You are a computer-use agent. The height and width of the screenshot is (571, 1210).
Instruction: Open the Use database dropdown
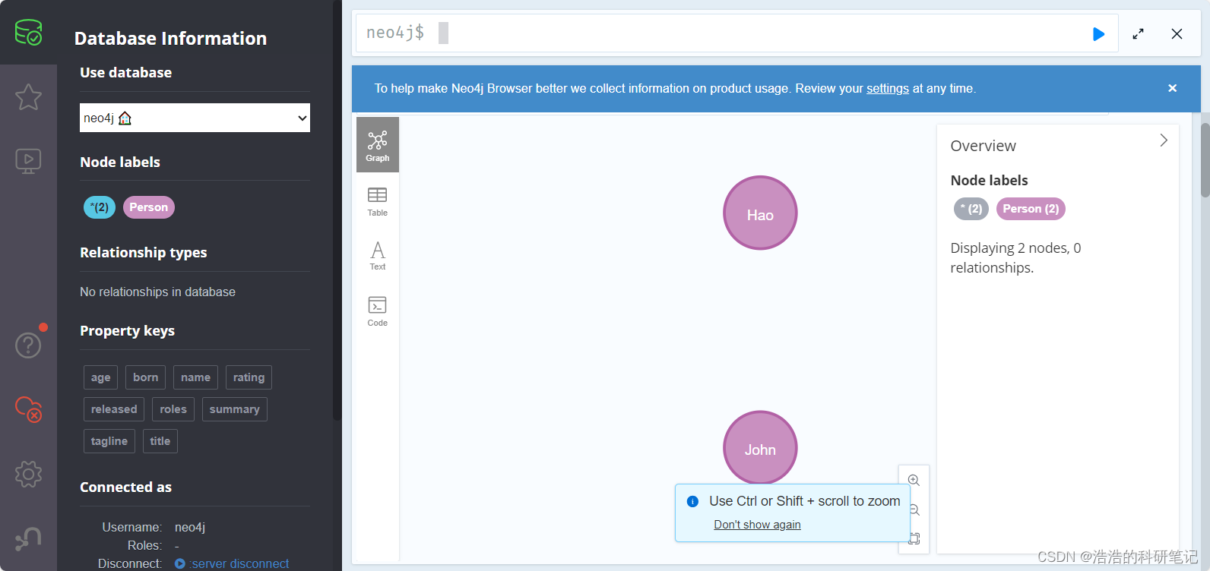[x=195, y=118]
